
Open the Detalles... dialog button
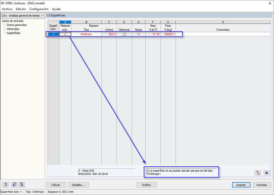[78, 185]
